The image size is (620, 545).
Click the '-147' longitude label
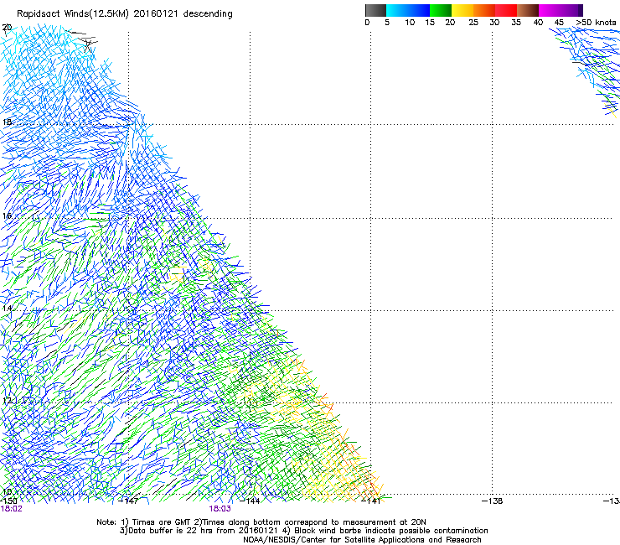(128, 501)
